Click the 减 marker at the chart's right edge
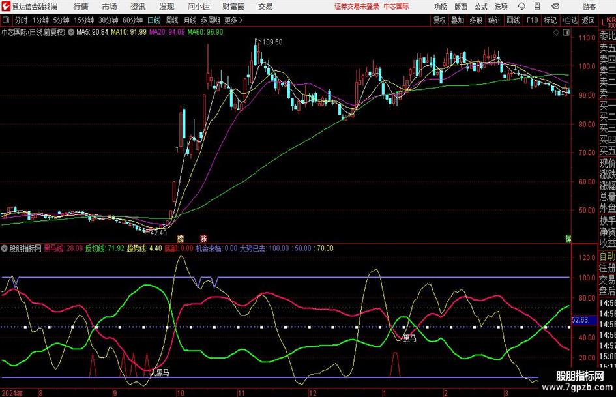The image size is (616, 397). point(568,238)
